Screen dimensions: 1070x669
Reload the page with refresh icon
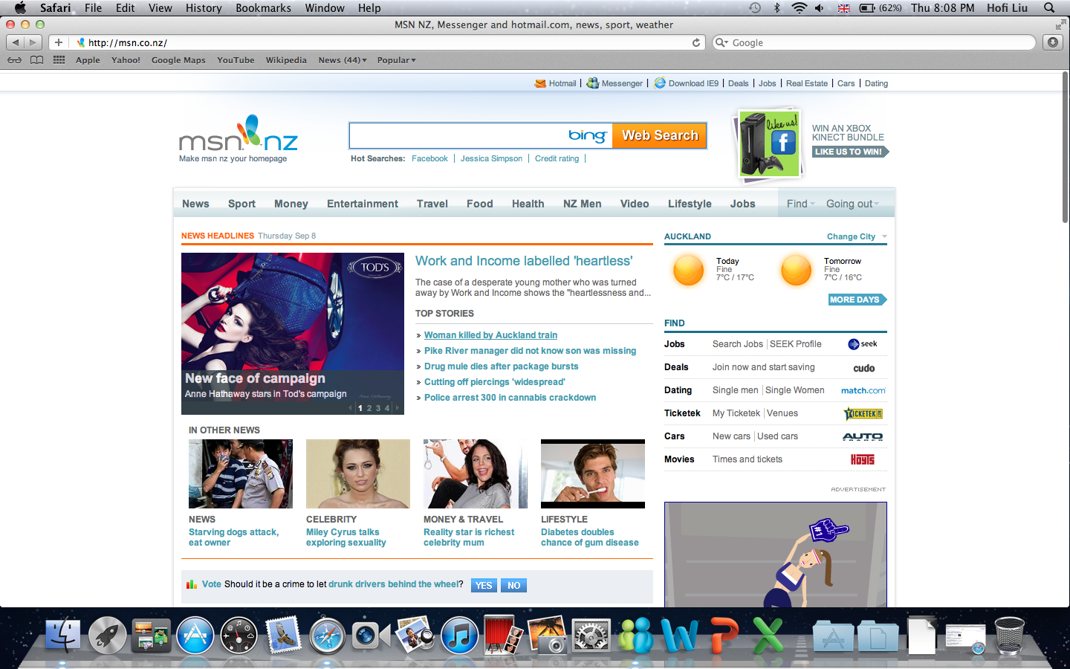click(696, 42)
